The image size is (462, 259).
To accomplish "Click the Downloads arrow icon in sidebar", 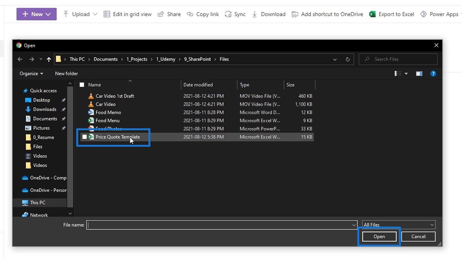I will [x=28, y=109].
